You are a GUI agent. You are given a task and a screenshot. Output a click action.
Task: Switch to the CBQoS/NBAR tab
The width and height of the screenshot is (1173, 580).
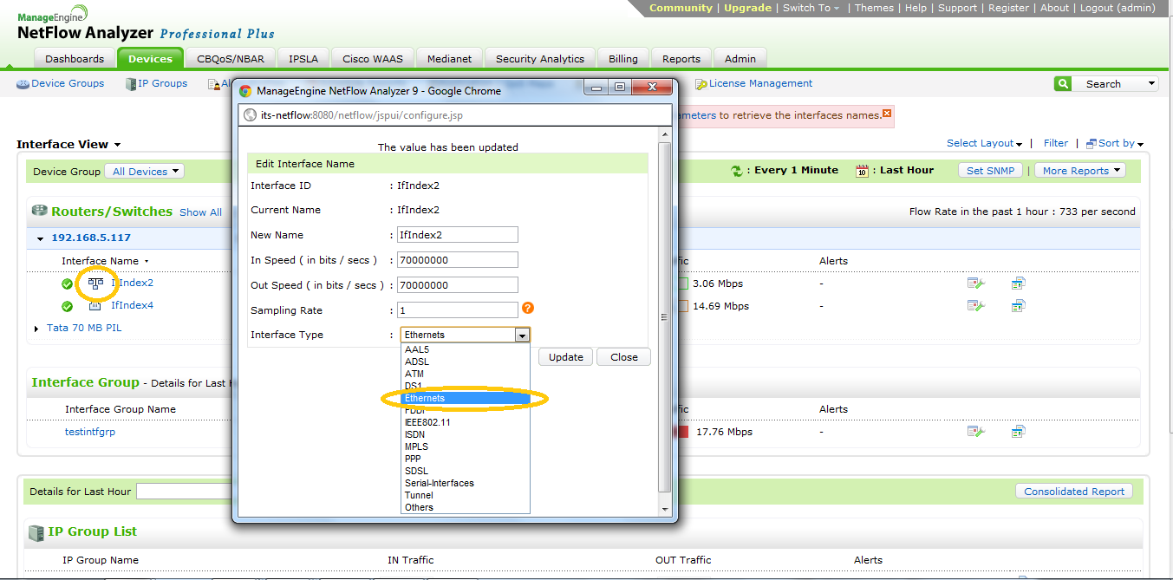231,59
